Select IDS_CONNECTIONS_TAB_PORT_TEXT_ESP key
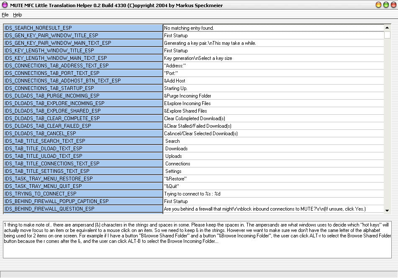 pos(83,73)
